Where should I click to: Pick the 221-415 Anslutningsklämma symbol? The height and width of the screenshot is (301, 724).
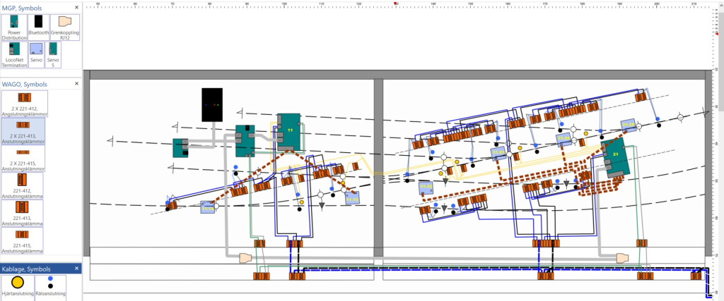(x=23, y=240)
